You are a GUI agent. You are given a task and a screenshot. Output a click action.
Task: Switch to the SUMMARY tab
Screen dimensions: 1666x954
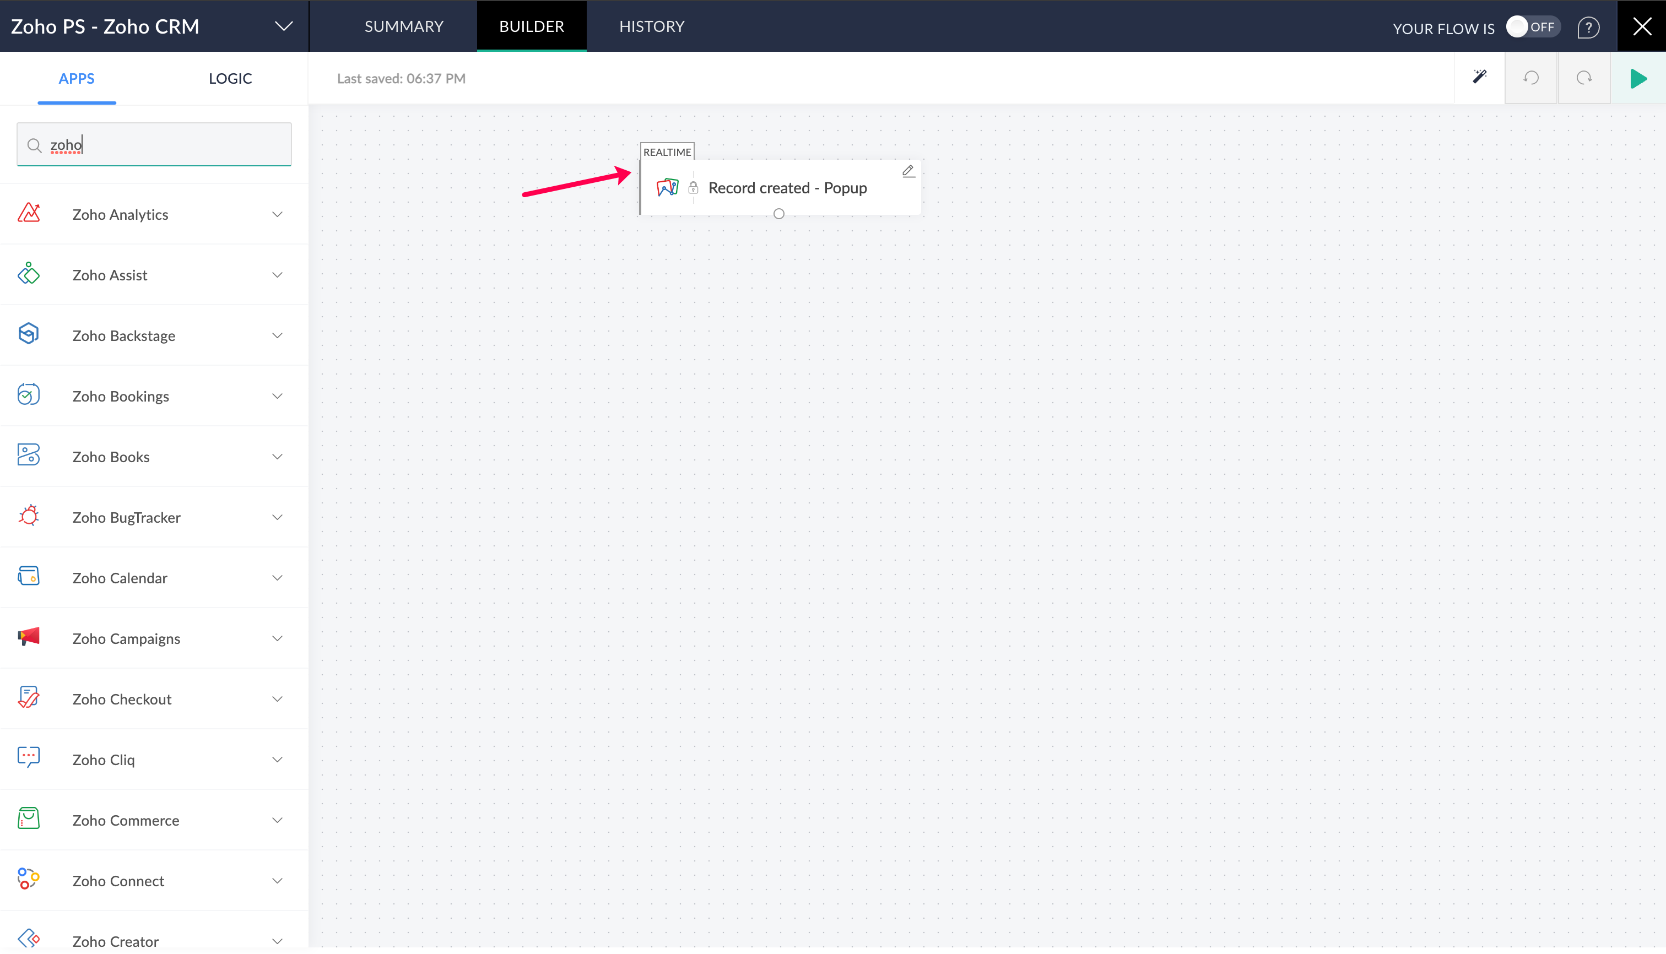tap(404, 26)
